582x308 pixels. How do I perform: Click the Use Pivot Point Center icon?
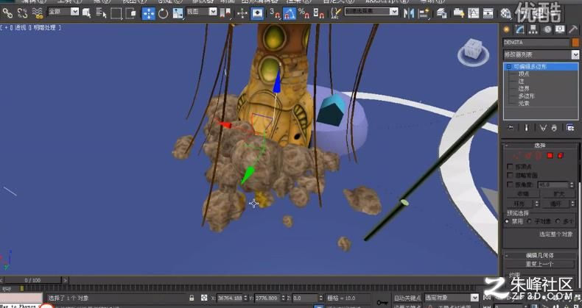click(x=225, y=13)
